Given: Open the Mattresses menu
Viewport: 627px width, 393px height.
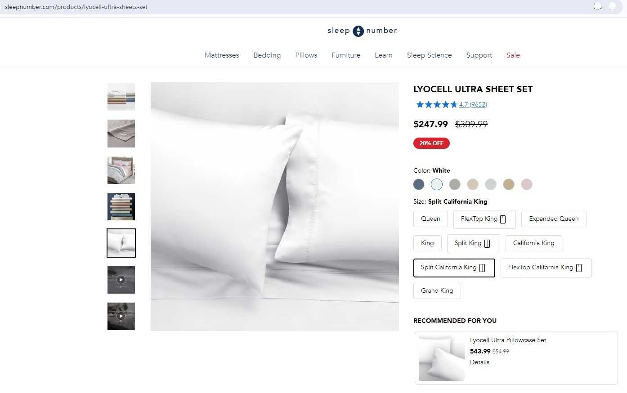Looking at the screenshot, I should 222,55.
